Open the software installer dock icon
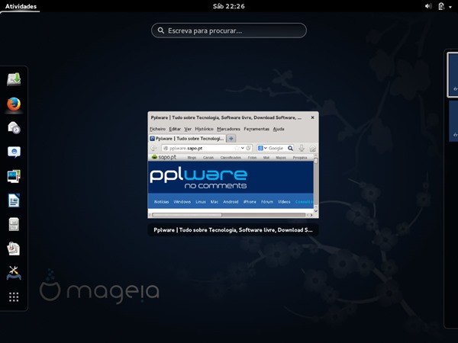Viewport: 458px width, 343px height. [x=14, y=79]
